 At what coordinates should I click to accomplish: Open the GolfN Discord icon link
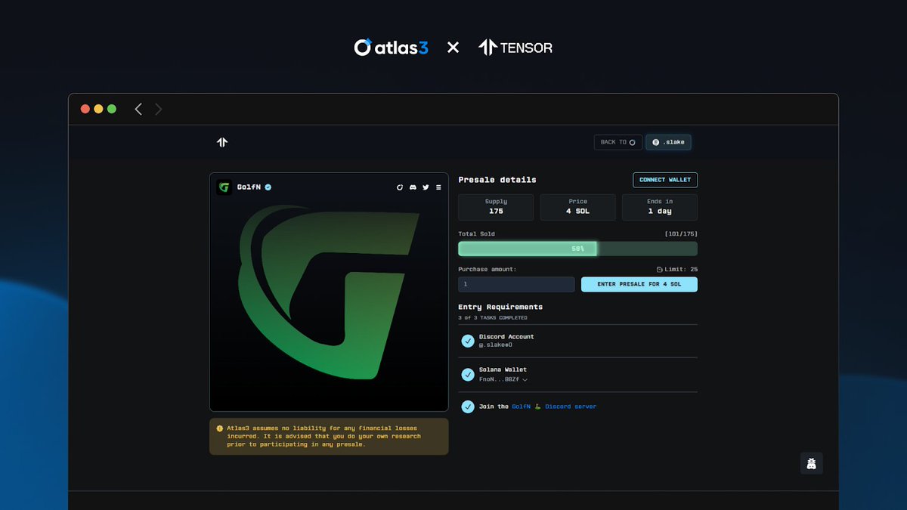pos(413,187)
